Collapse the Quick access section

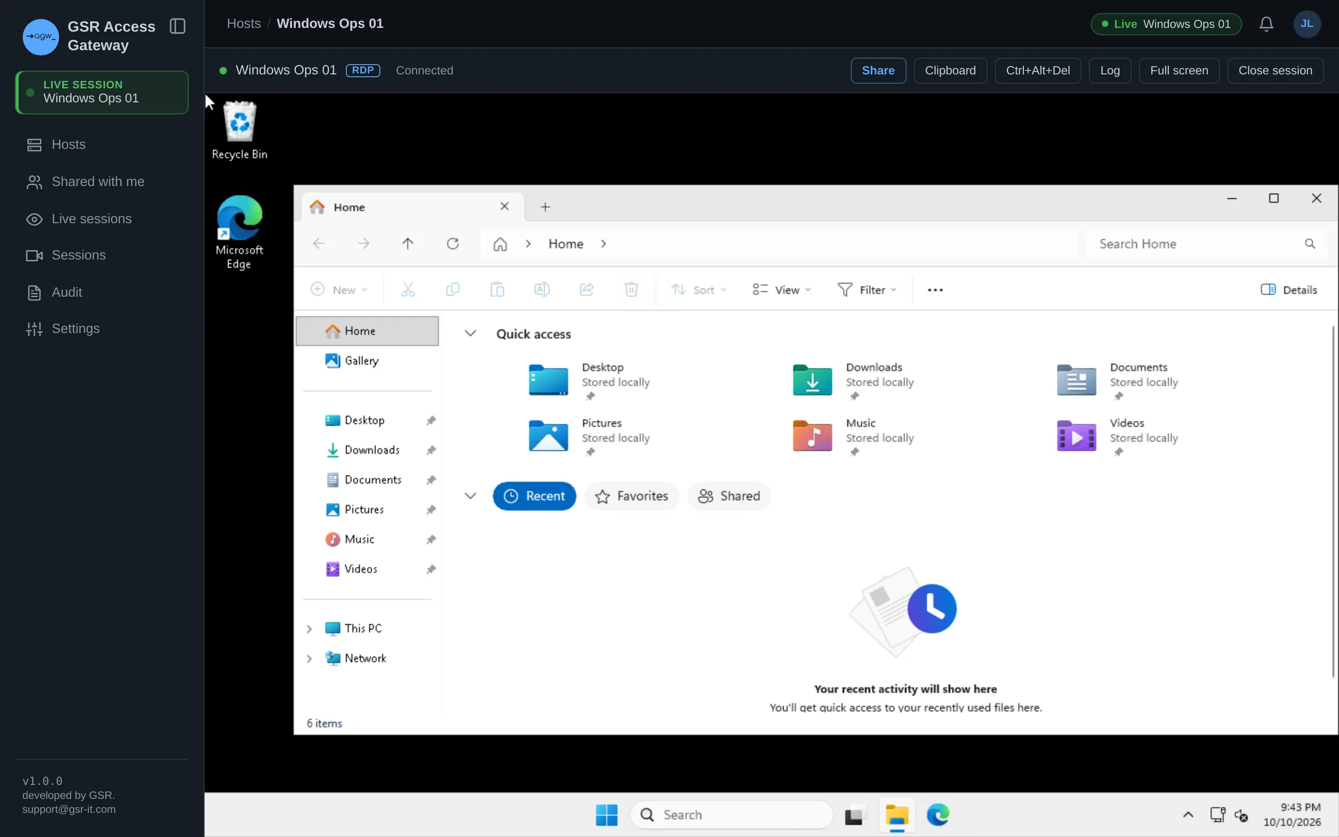(x=470, y=334)
